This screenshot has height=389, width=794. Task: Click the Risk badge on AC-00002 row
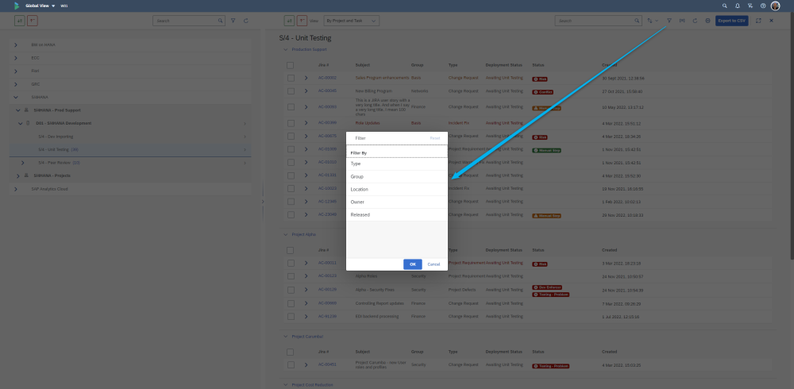point(540,79)
